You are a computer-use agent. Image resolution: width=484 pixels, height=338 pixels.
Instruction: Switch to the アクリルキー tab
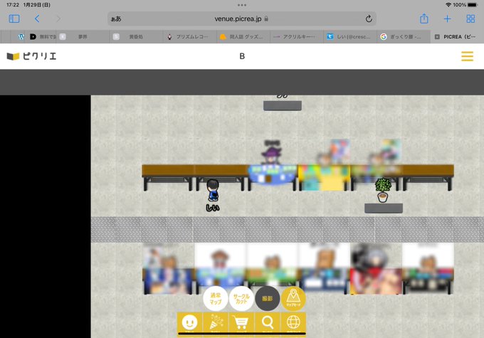coord(296,37)
